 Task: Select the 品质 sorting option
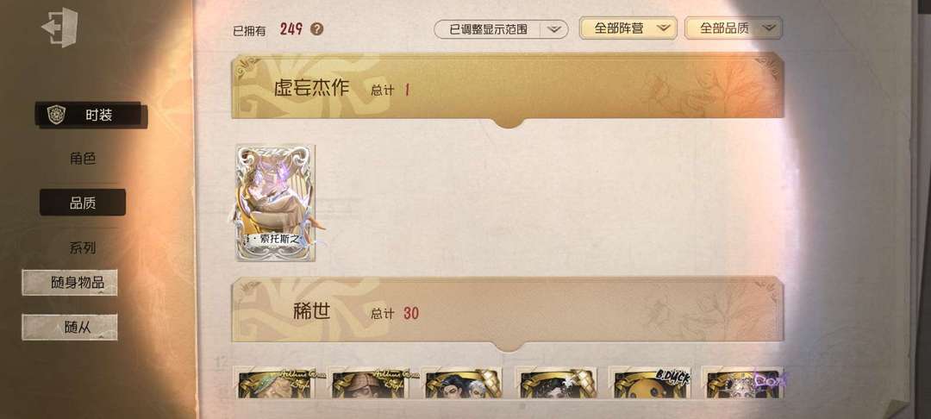(83, 203)
